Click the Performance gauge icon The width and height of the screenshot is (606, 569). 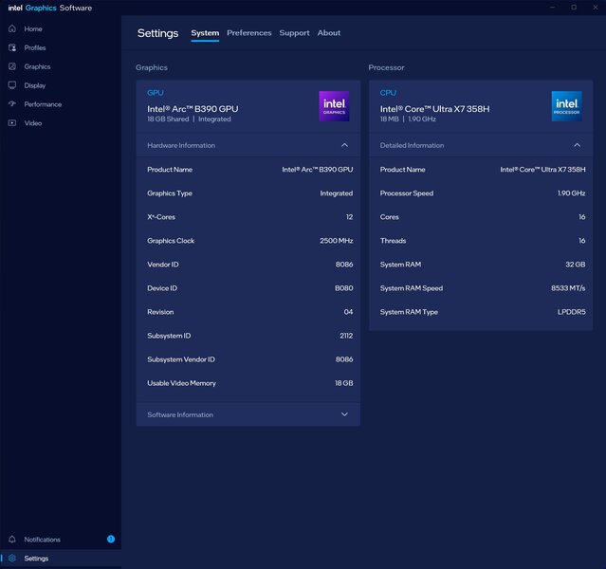pos(12,104)
